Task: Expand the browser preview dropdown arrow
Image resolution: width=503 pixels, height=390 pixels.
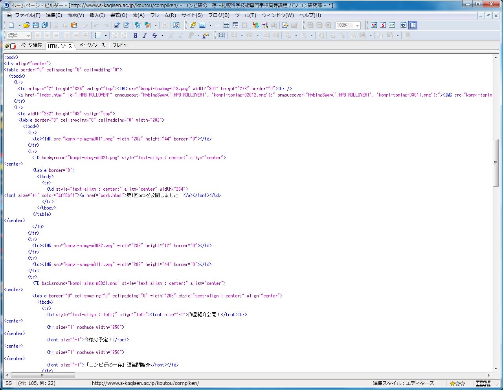Action: [156, 25]
